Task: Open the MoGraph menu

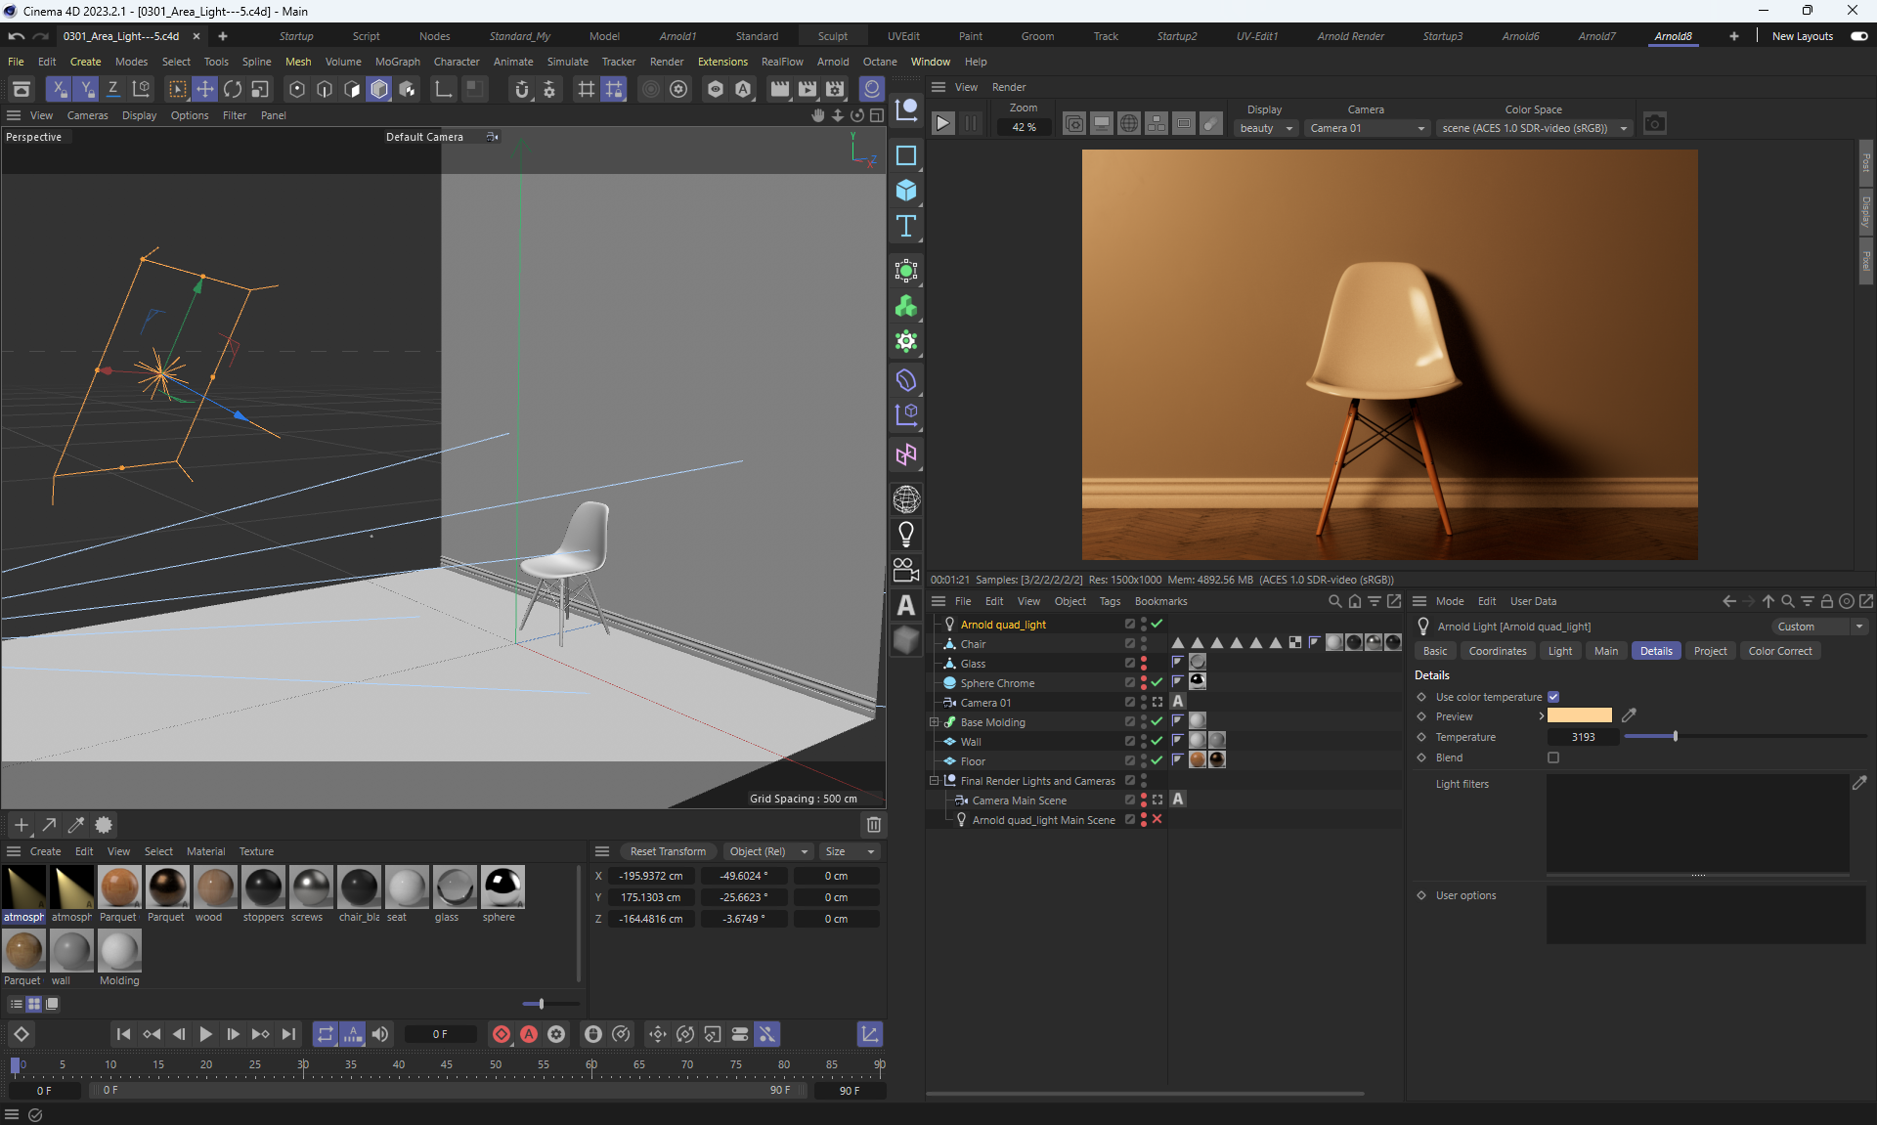Action: (397, 62)
